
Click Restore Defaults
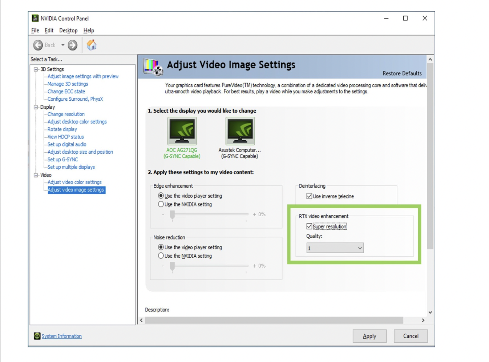pos(402,73)
